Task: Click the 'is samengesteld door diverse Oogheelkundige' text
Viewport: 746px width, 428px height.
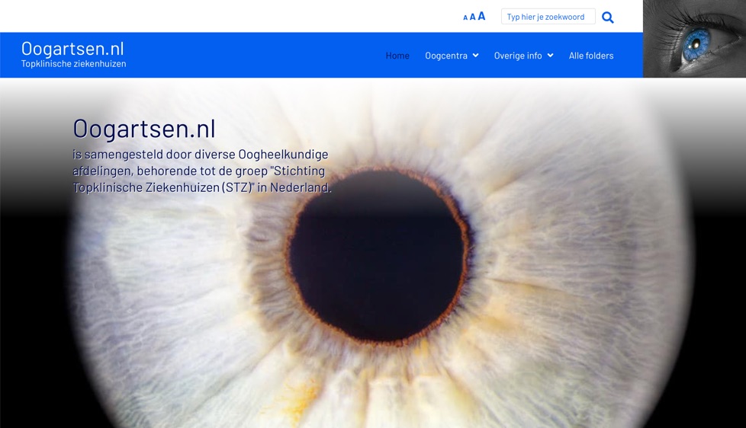Action: [201, 155]
